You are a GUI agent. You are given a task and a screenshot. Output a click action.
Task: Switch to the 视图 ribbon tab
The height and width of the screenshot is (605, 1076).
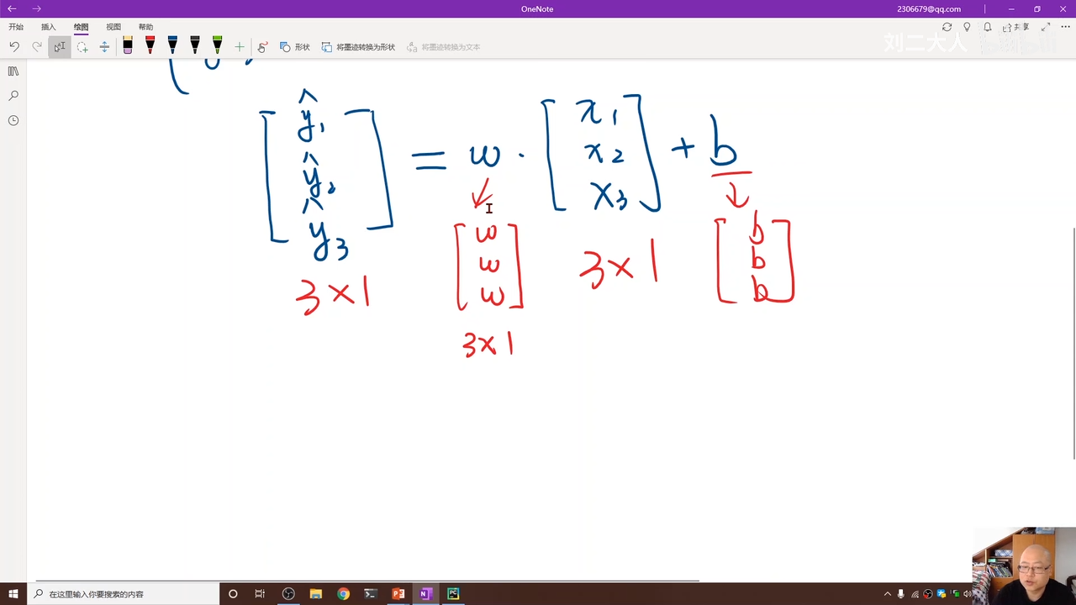(113, 27)
